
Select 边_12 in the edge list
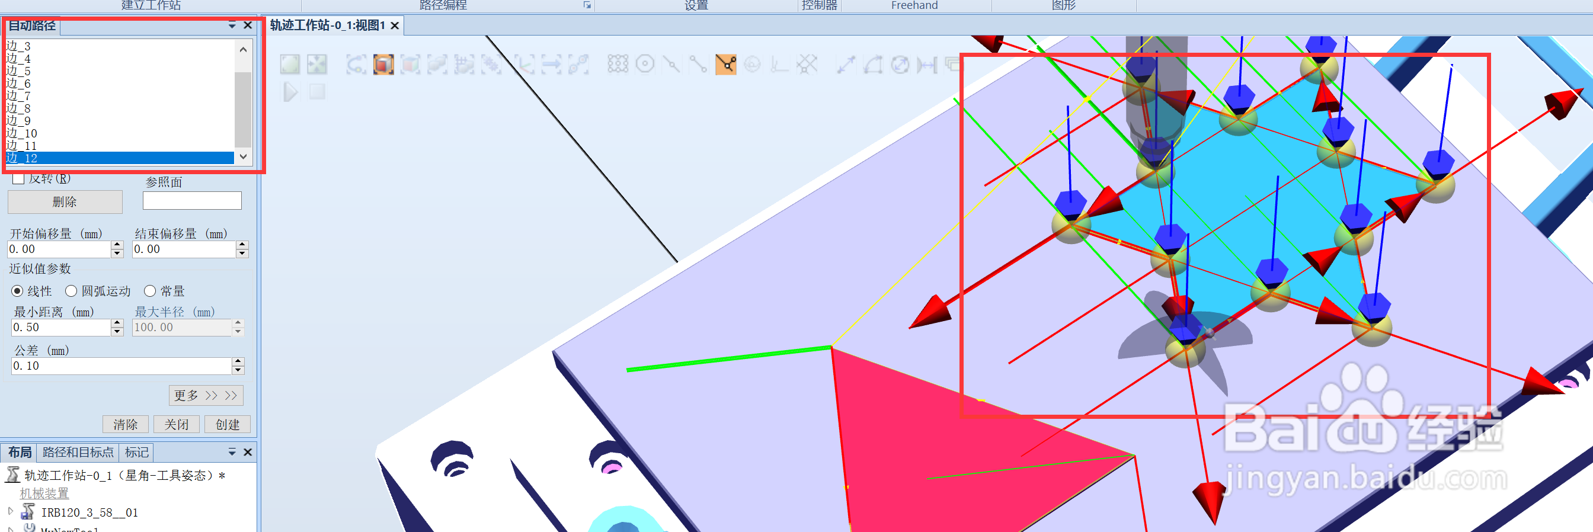pyautogui.click(x=120, y=158)
